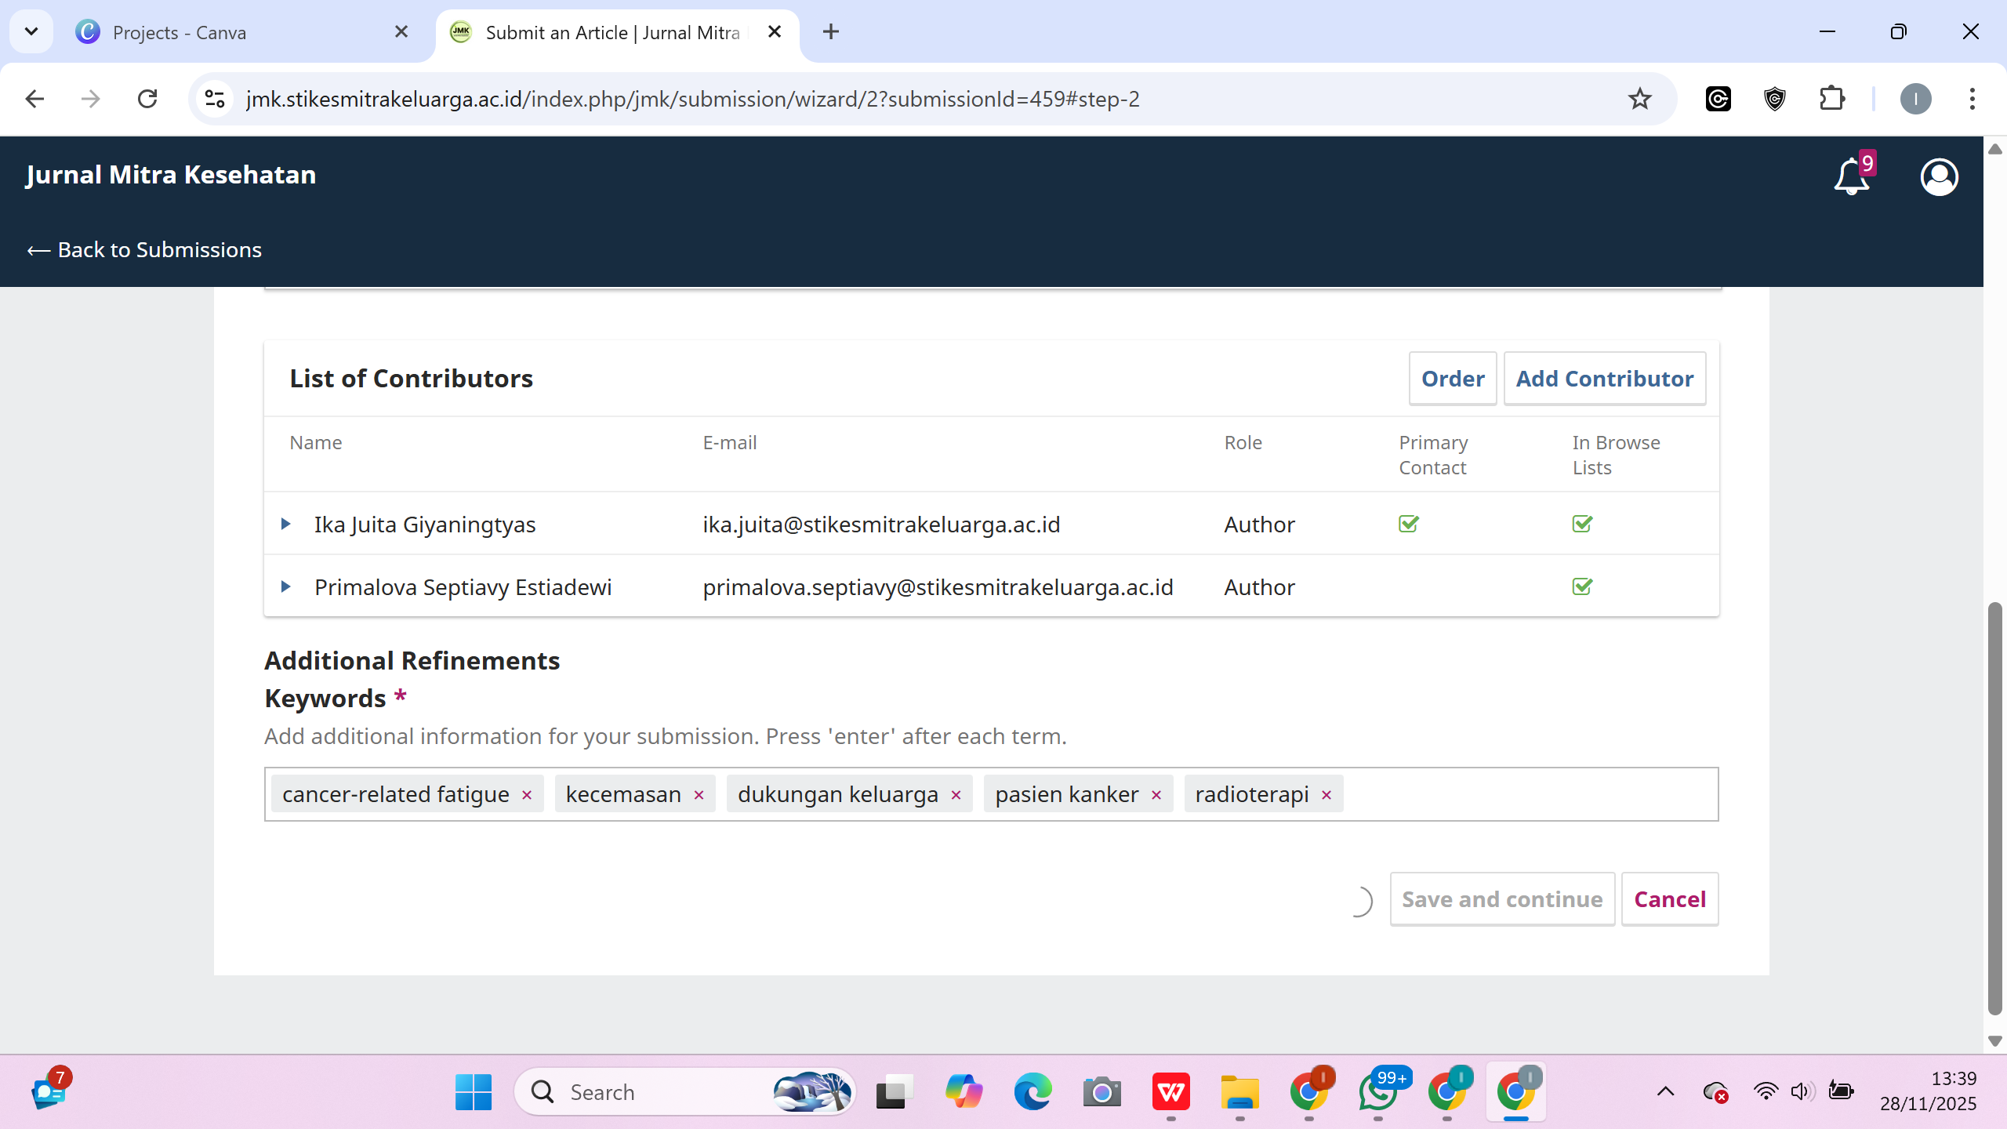This screenshot has width=2007, height=1129.
Task: Delete the 'cancer-related fatigue' keyword
Action: tap(527, 795)
